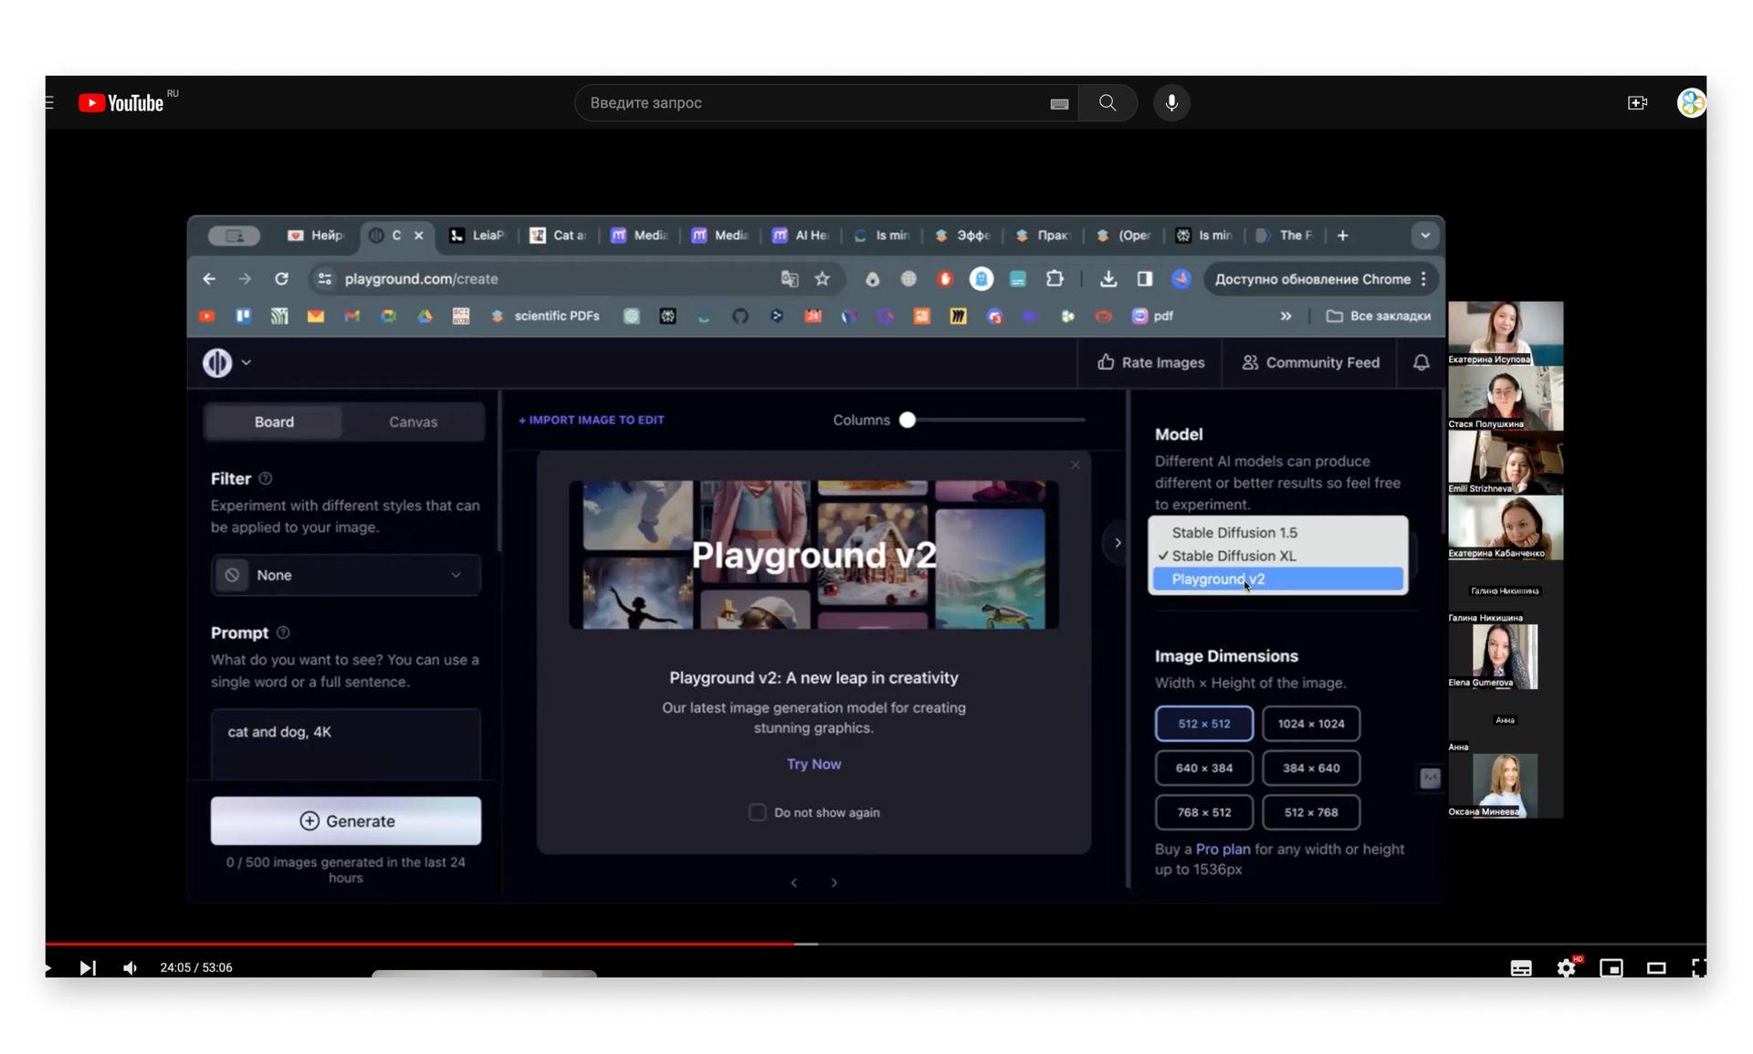The height and width of the screenshot is (1054, 1753).
Task: Open the translate page icon
Action: click(790, 279)
